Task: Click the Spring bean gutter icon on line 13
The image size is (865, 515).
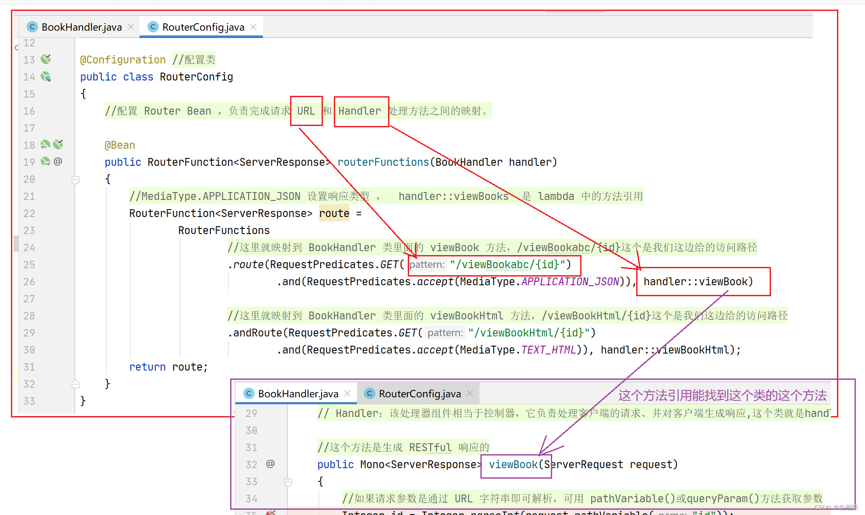Action: 46,59
